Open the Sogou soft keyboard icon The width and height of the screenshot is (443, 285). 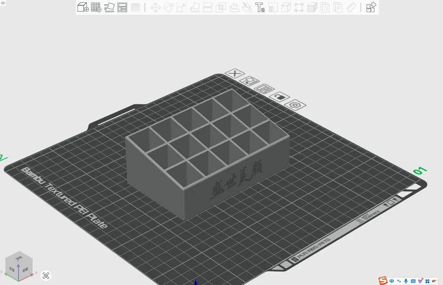coord(413,281)
